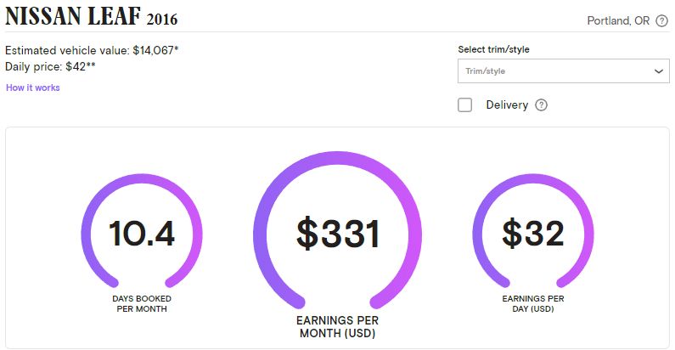Screen dimensions: 675x350
Task: Click the Days Booked Per Month label
Action: click(142, 303)
